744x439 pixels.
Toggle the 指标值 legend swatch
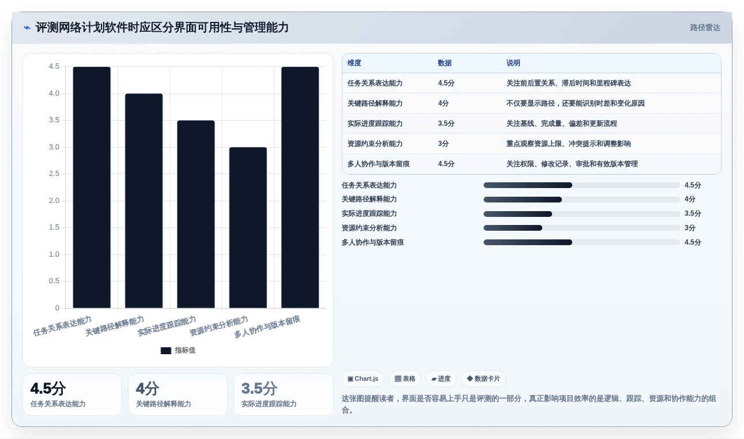point(166,351)
